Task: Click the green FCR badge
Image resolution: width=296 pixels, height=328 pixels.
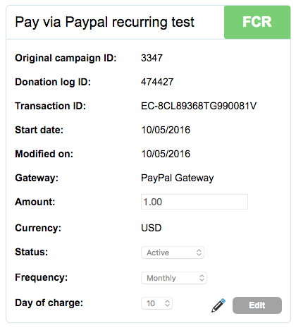Action: [257, 22]
